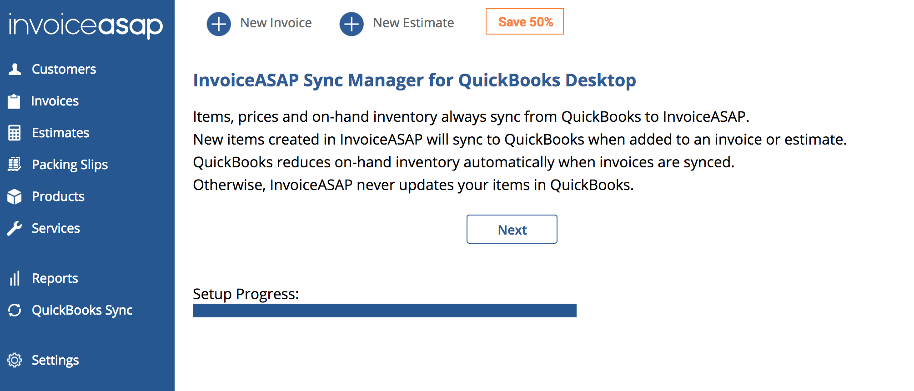Click the New Estimate label
Screen dimensions: 914x391
pyautogui.click(x=413, y=23)
